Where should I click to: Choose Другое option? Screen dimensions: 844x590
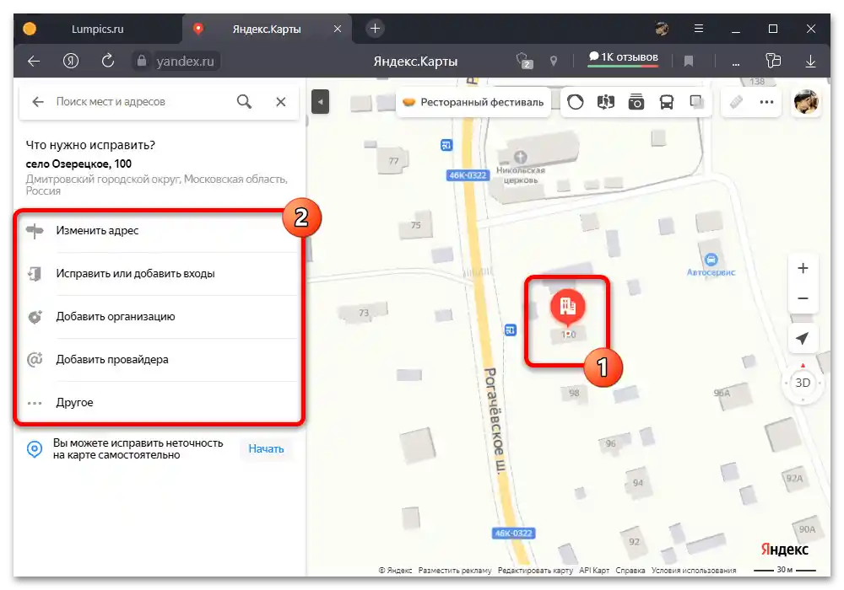point(160,403)
